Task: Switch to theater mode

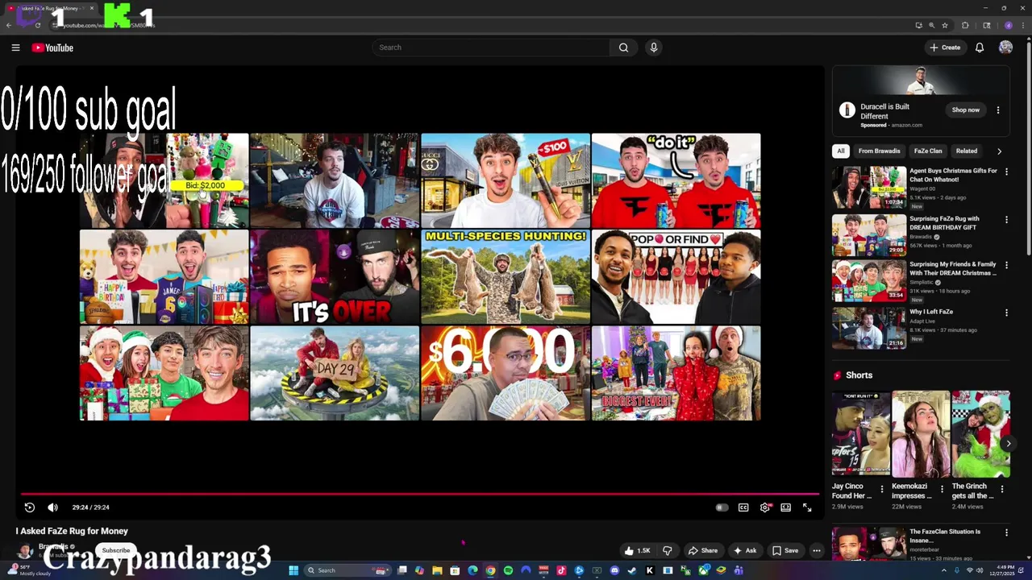Action: (785, 507)
